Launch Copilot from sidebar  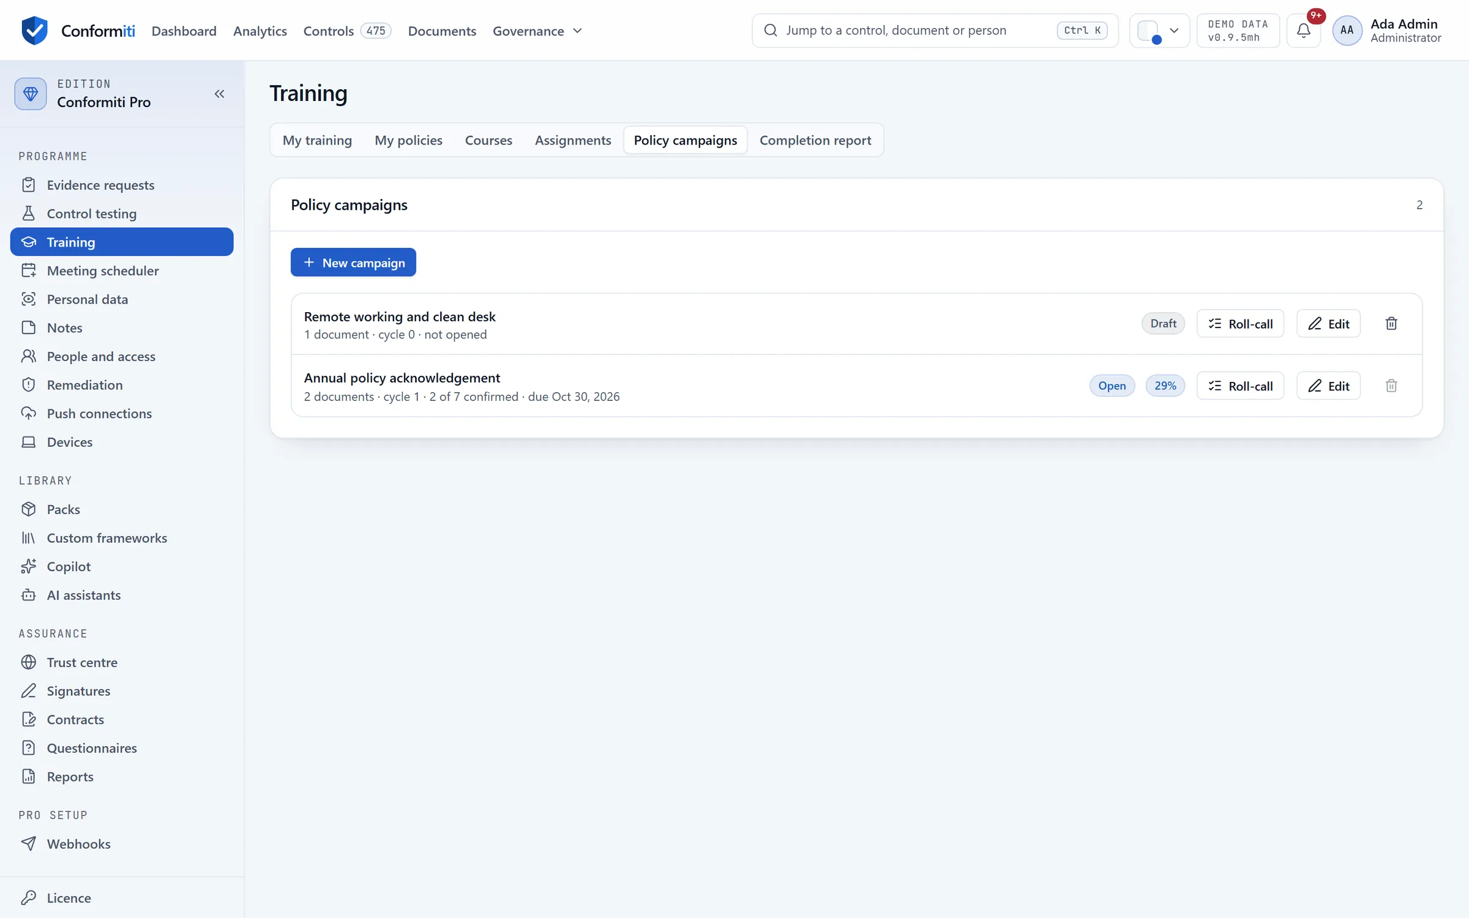tap(122, 566)
